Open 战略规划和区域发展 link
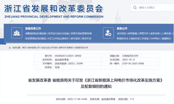The width and height of the screenshot is (174, 104). point(36,33)
